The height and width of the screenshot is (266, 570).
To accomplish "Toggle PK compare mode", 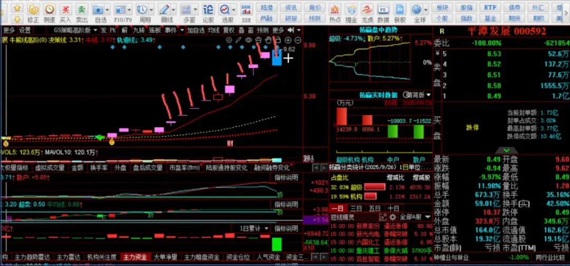I will [113, 30].
